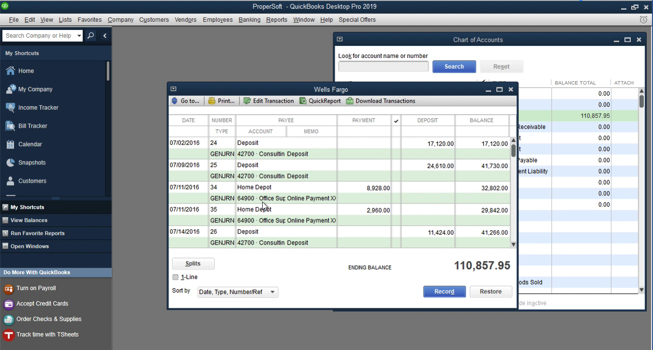Click the search magnifier icon
This screenshot has width=653, height=350.
click(x=90, y=35)
